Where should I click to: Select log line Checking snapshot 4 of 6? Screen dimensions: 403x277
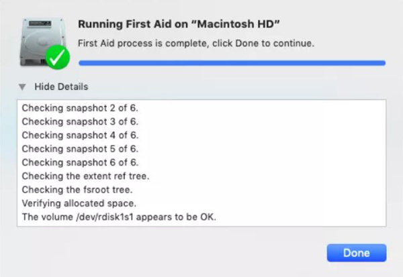coord(80,135)
